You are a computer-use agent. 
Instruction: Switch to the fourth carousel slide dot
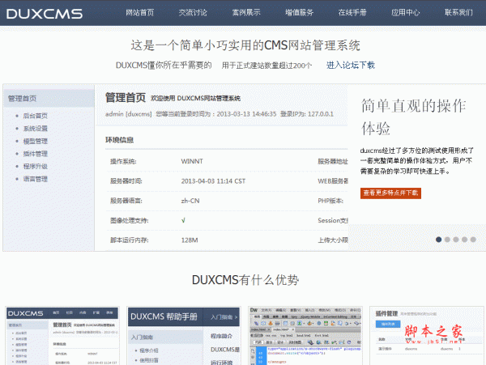(x=465, y=240)
